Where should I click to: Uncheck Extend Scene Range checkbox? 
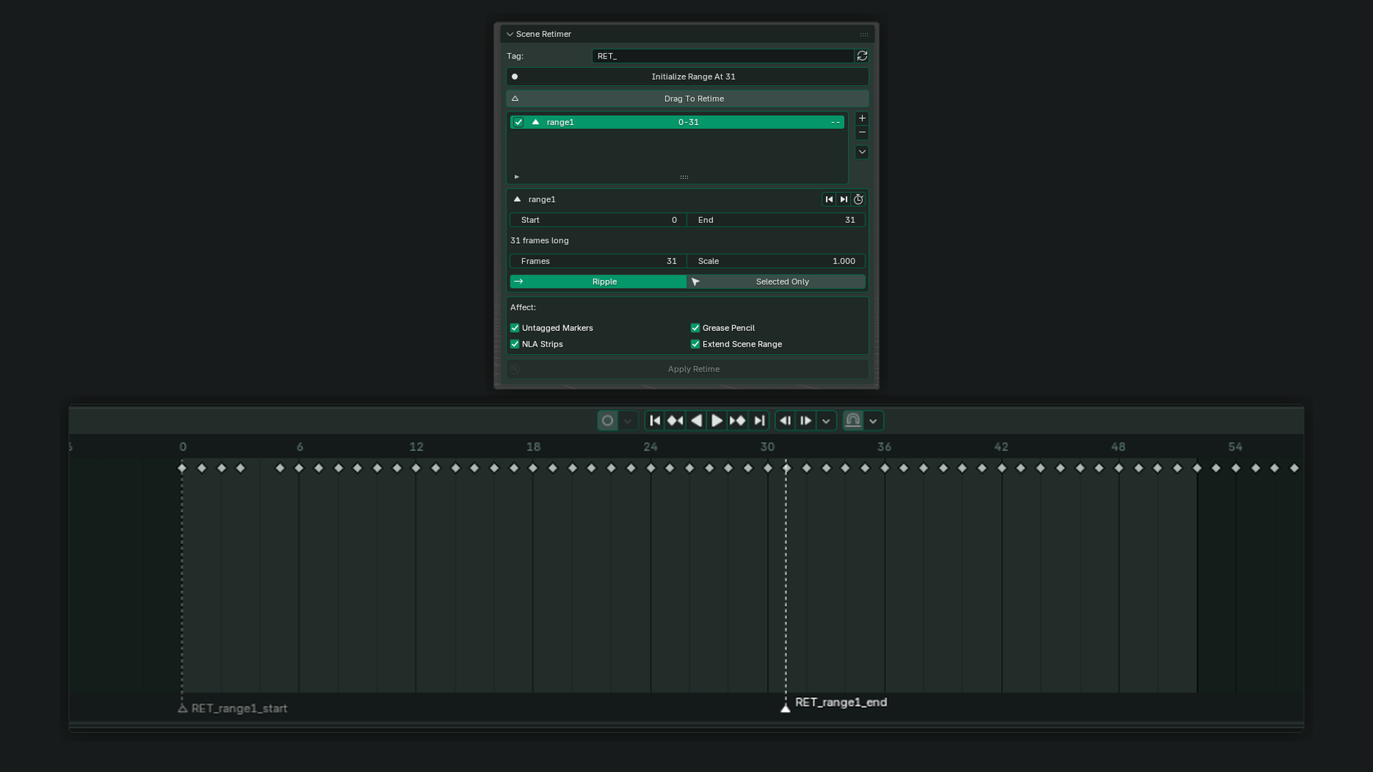695,345
